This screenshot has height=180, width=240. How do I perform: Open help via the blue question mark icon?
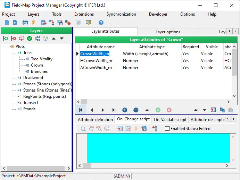click(x=101, y=23)
